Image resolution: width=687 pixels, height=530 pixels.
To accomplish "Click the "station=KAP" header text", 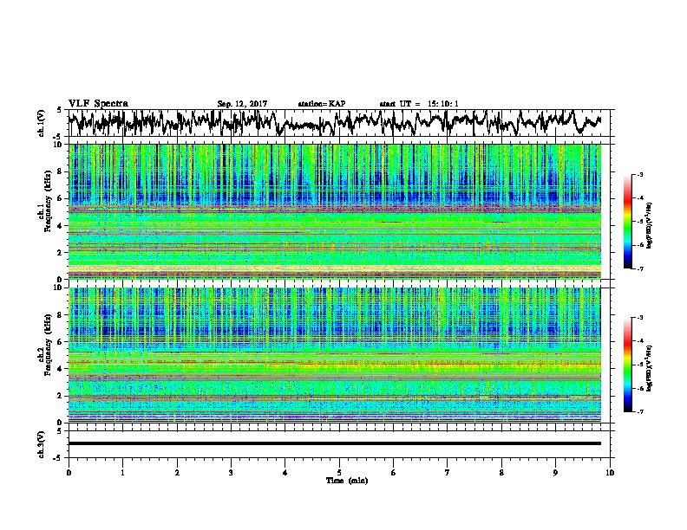I will pyautogui.click(x=322, y=104).
